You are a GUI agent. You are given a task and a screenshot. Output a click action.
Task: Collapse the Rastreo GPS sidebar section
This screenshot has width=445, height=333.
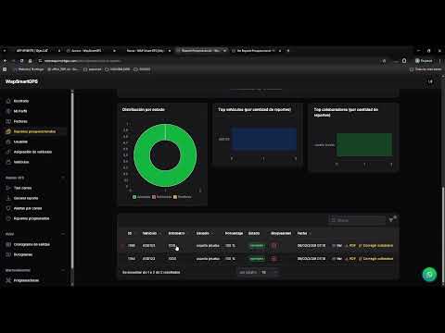click(63, 178)
